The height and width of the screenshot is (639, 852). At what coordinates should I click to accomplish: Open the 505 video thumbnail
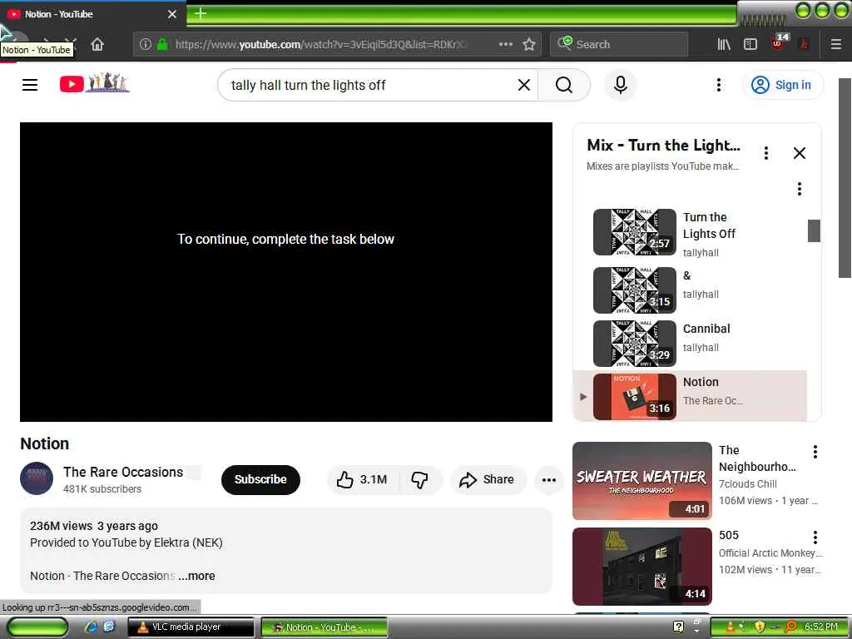(641, 566)
